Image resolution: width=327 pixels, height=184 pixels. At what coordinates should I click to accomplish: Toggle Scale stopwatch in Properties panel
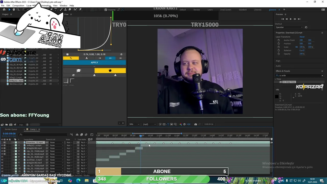point(278,47)
